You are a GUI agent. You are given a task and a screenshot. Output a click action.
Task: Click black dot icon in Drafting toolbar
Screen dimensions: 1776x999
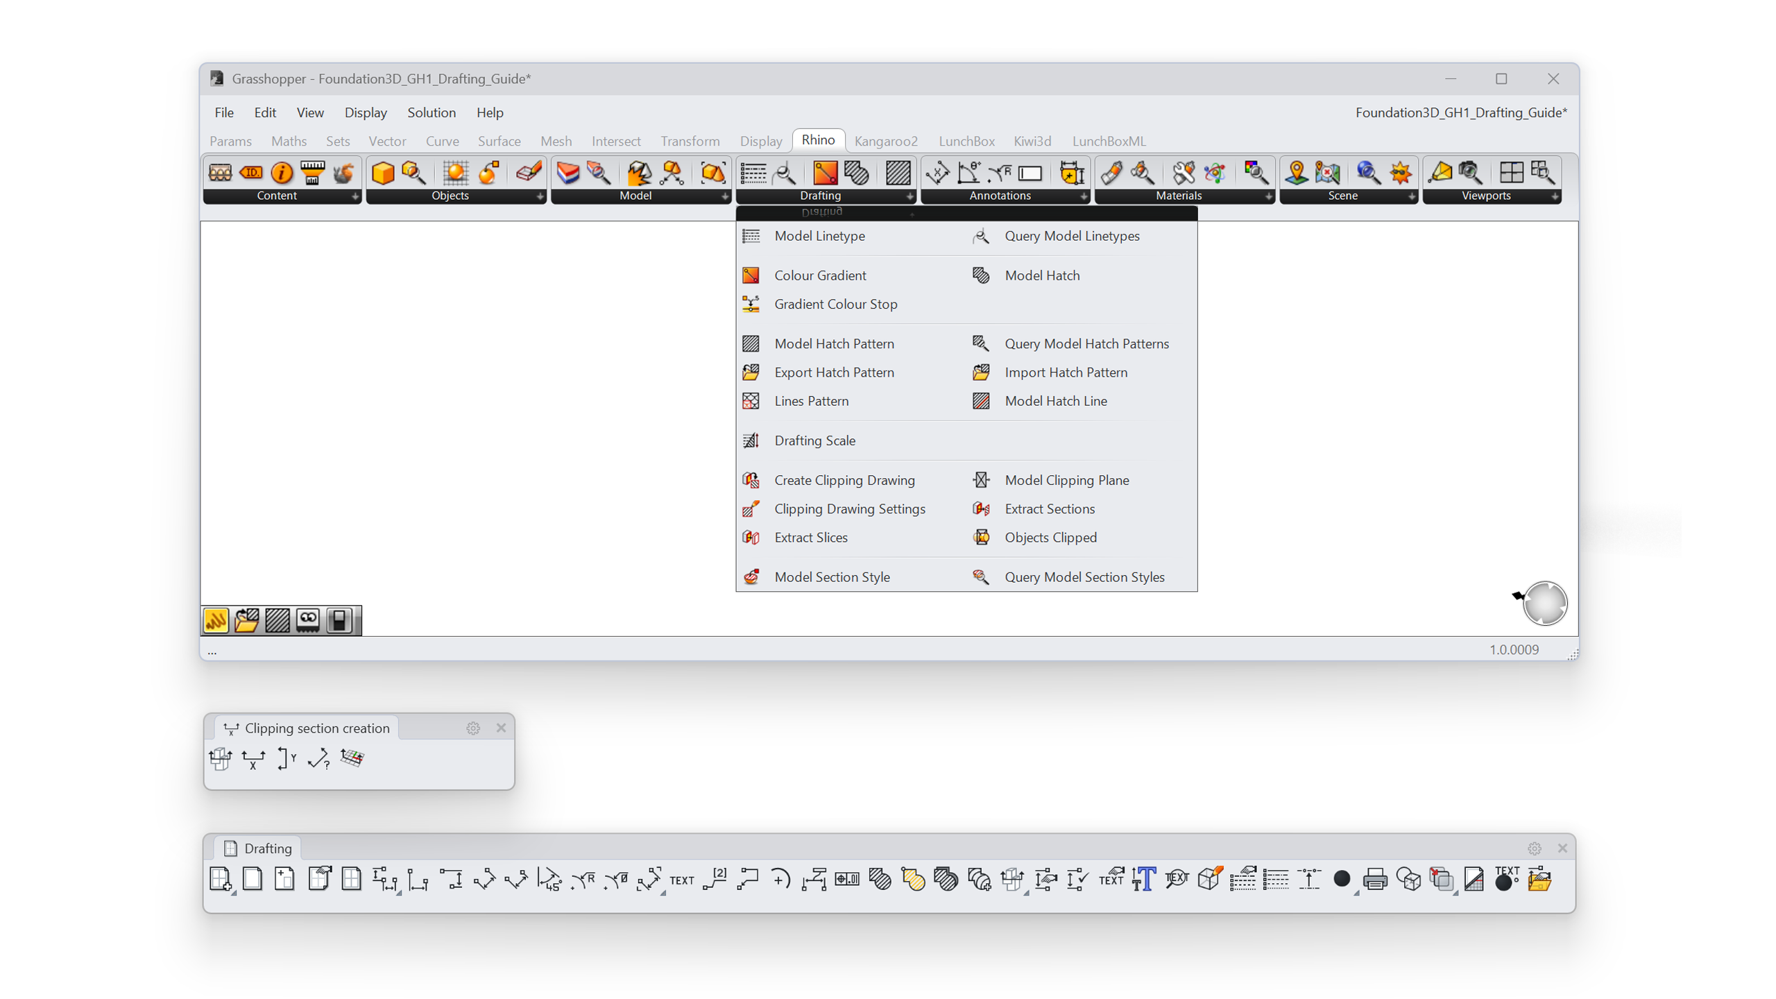pyautogui.click(x=1341, y=878)
